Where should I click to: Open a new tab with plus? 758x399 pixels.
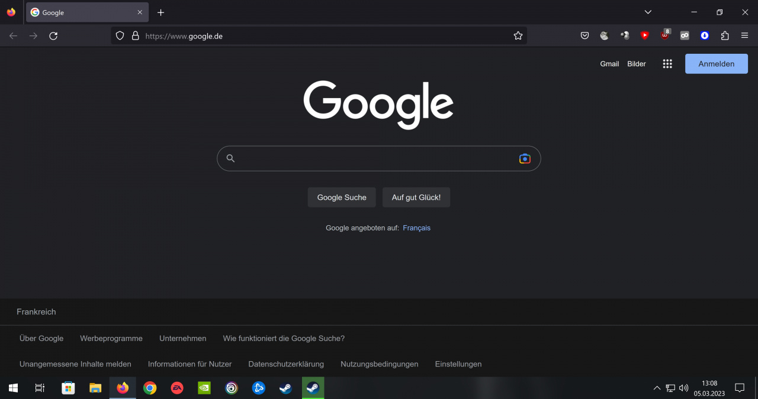point(160,12)
